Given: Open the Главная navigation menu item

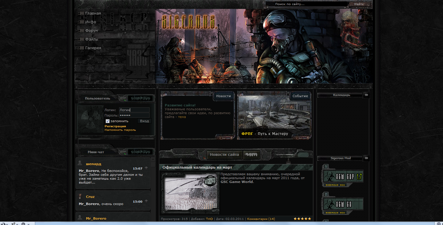Looking at the screenshot, I should pos(93,13).
